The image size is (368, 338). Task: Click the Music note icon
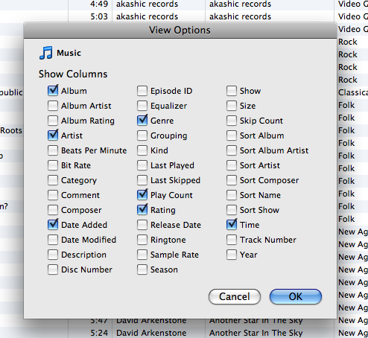(x=46, y=53)
